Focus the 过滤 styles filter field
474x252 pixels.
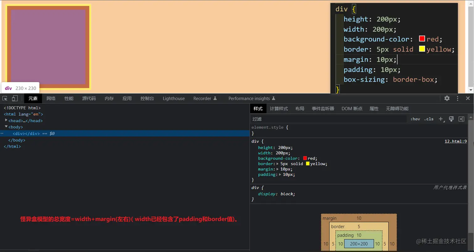(329, 119)
